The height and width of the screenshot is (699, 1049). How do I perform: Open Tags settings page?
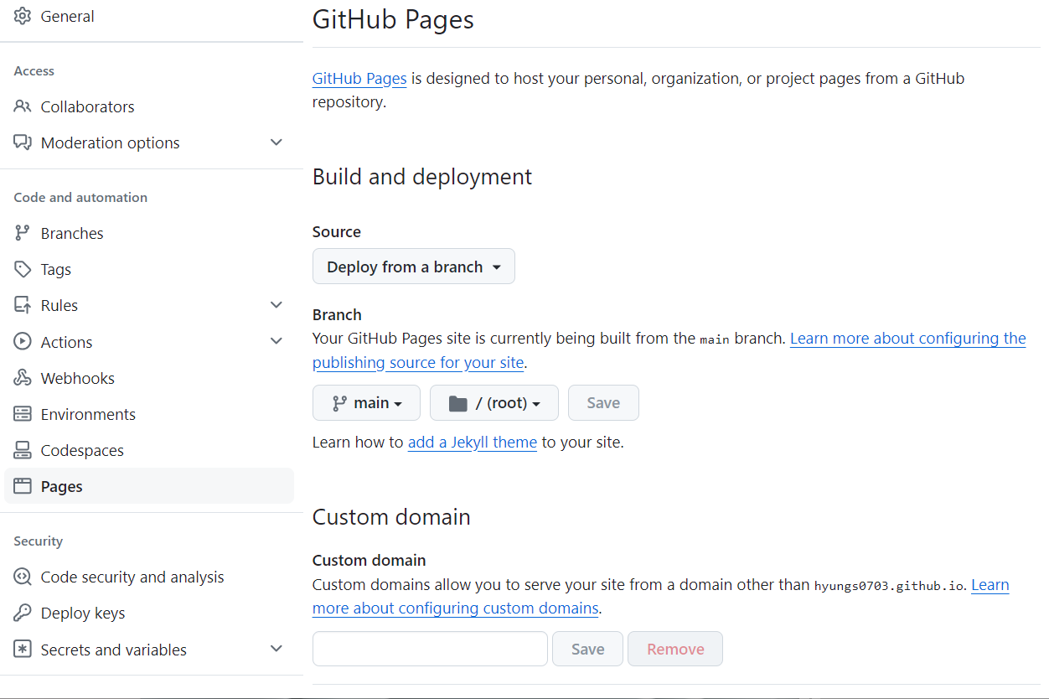click(x=149, y=269)
